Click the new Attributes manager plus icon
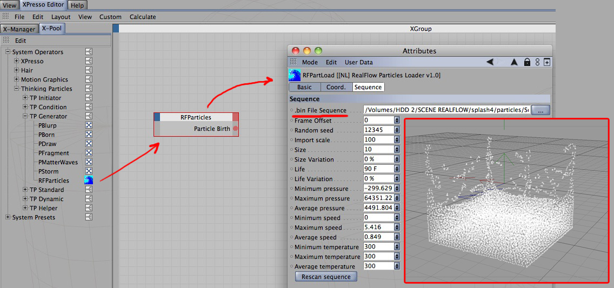 pyautogui.click(x=547, y=62)
